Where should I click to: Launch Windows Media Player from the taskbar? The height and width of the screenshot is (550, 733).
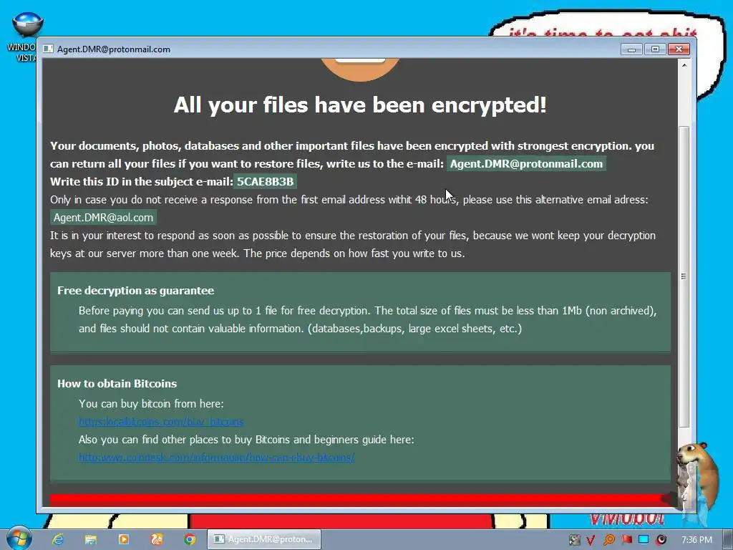(x=124, y=539)
